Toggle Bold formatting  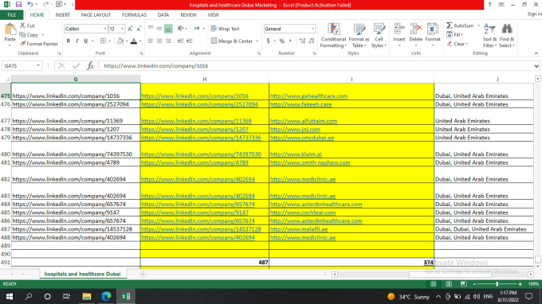[x=68, y=41]
